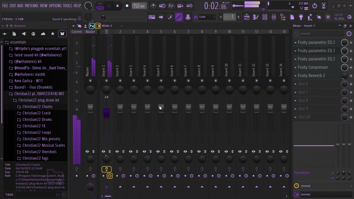Expand Fruity Compressor slot options arrow
Viewport: 354px width, 199px height.
pos(295,67)
